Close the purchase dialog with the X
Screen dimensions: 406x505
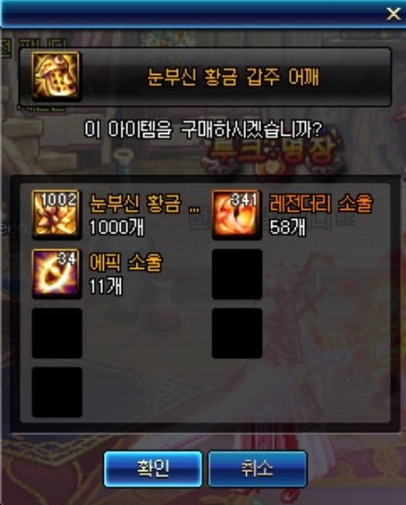pos(394,14)
